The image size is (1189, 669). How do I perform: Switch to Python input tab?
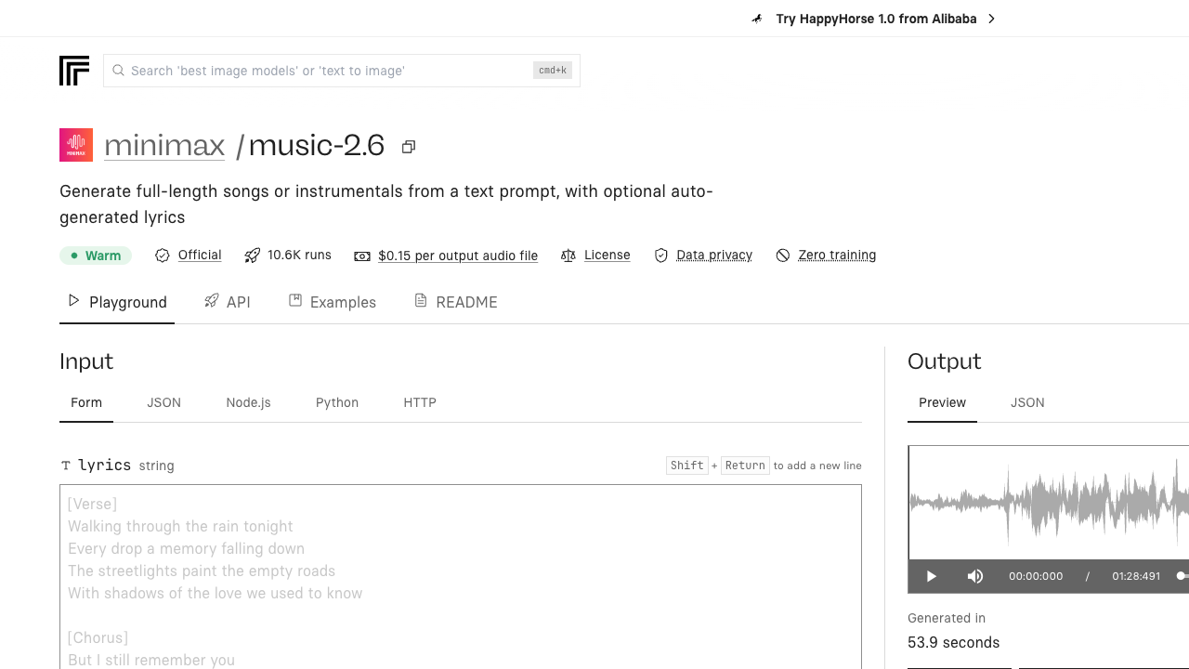(337, 402)
